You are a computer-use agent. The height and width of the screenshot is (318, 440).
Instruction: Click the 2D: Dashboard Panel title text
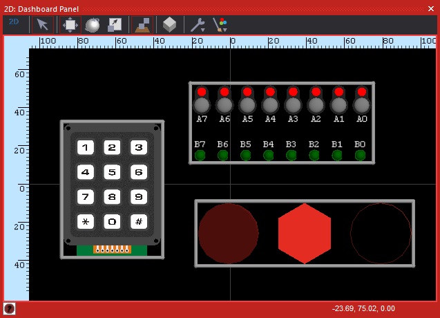click(41, 9)
